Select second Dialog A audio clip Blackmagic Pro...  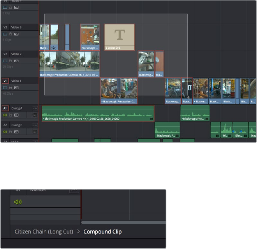coord(195,113)
